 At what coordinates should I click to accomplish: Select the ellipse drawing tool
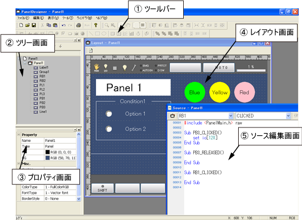[x=104, y=34]
